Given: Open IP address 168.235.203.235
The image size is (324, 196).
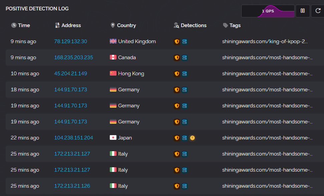Looking at the screenshot, I should [x=73, y=58].
